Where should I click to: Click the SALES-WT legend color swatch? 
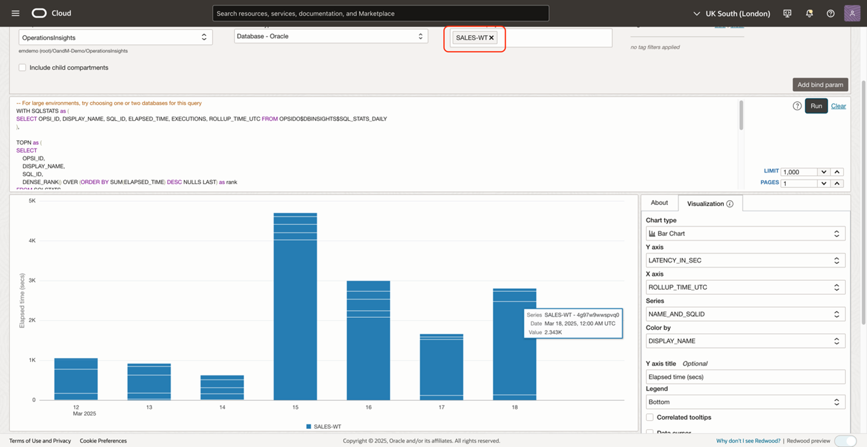[x=309, y=427]
